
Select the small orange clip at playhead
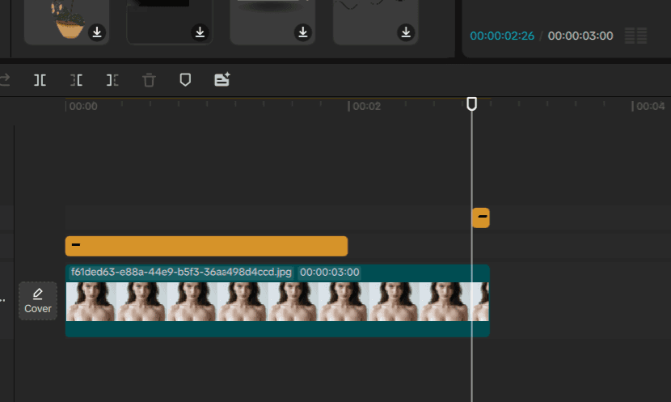481,218
